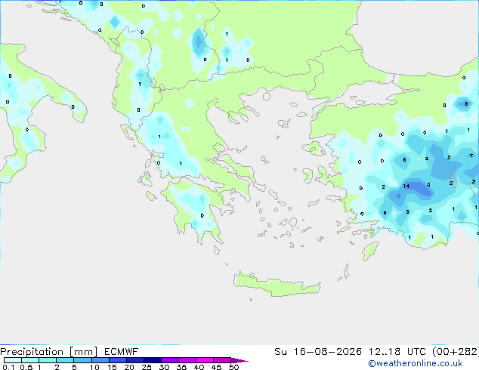
Task: Pick the 10–15 mm blue legend swatch
Action: tap(100, 360)
